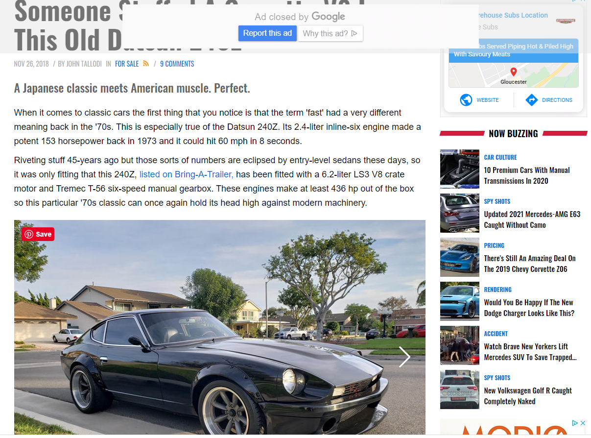Click the Mercedes-AMG E63 spy shot thumbnail
Screen dimensions: 591x438
tap(459, 213)
